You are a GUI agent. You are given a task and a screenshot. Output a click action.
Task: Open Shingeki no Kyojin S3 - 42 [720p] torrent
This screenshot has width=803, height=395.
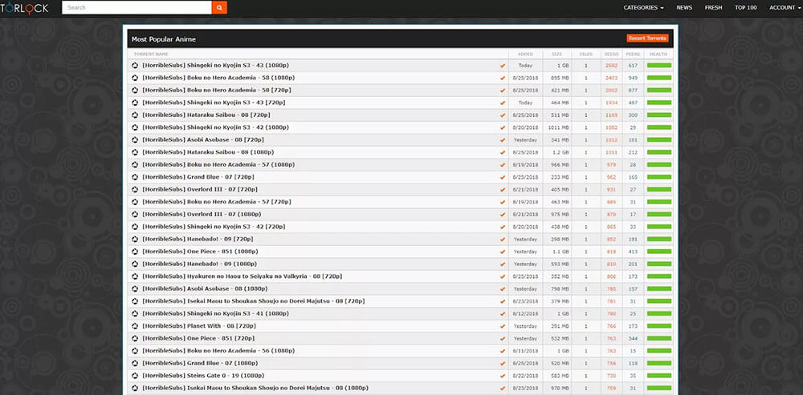(x=214, y=227)
